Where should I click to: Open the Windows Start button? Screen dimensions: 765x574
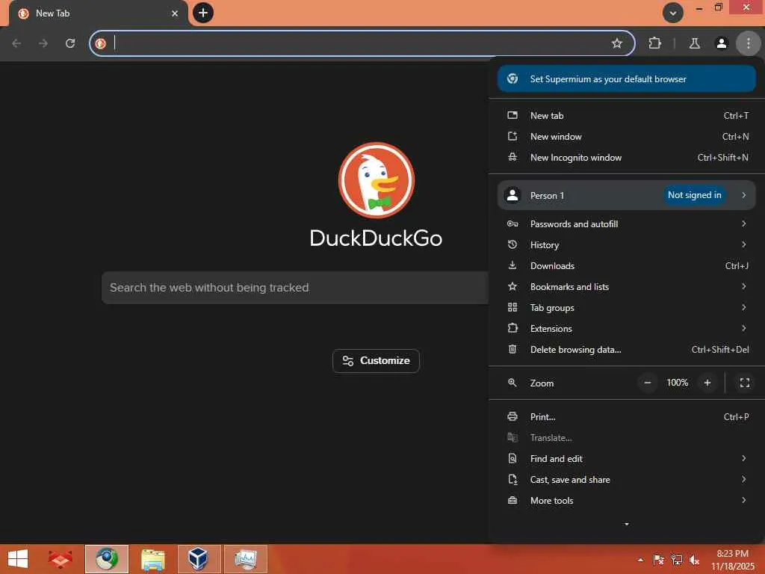coord(18,559)
